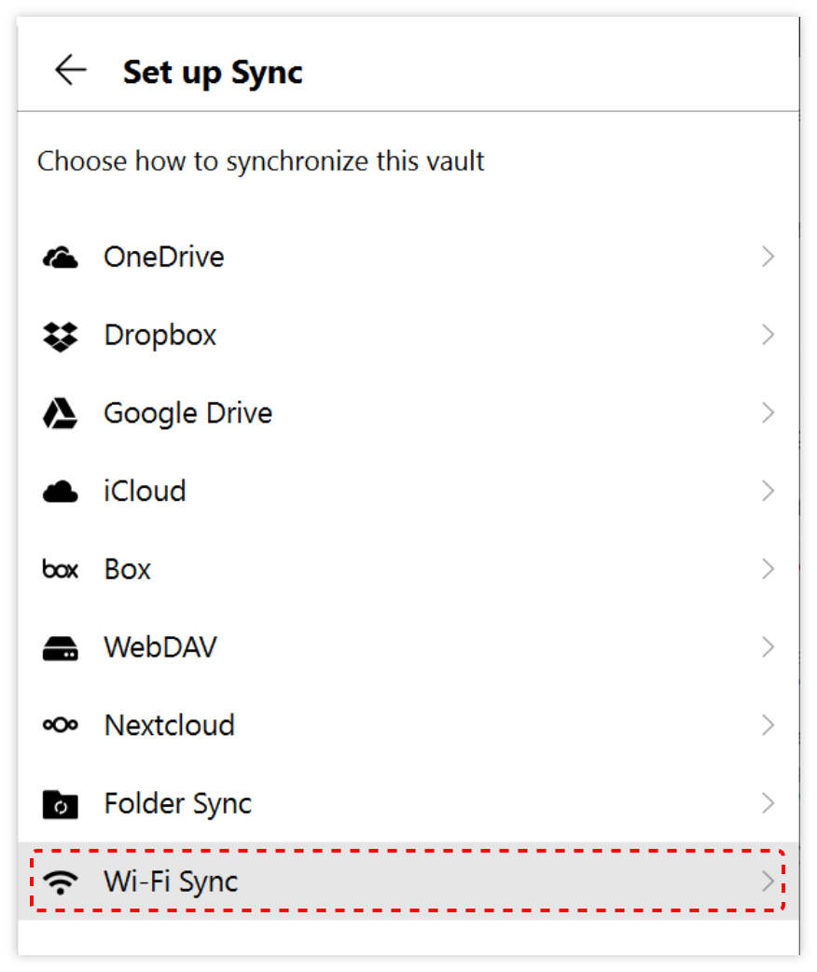This screenshot has width=817, height=972.
Task: Expand the Folder Sync row chevron
Action: [768, 803]
